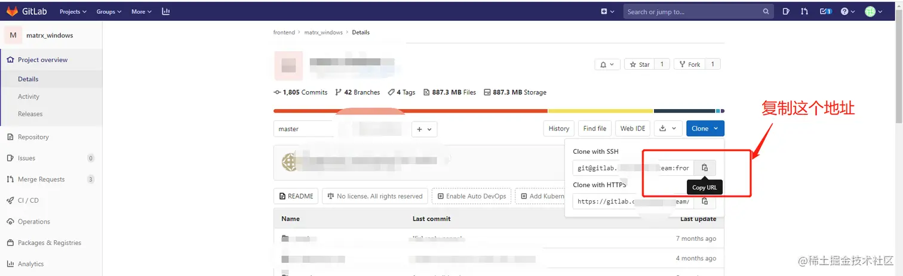This screenshot has width=903, height=276.
Task: Focus the Search or jump to field
Action: point(699,11)
